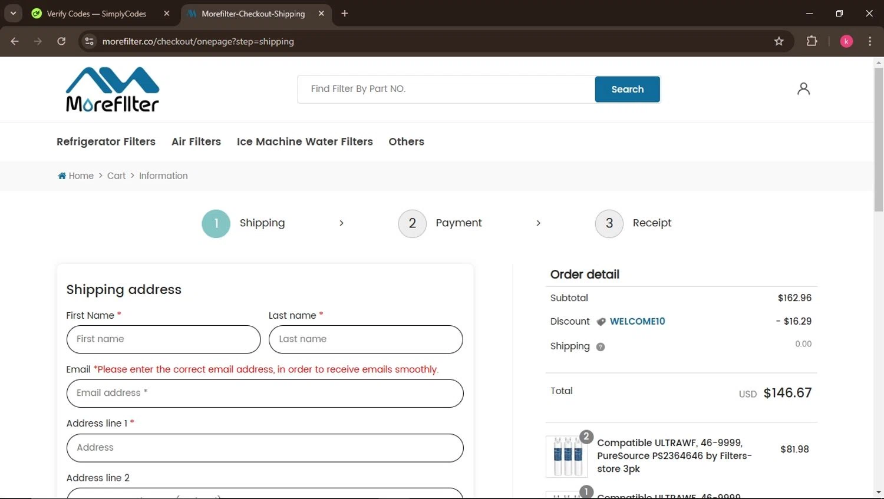The image size is (884, 499).
Task: Open Ice Machine Water Filters menu
Action: coord(305,141)
